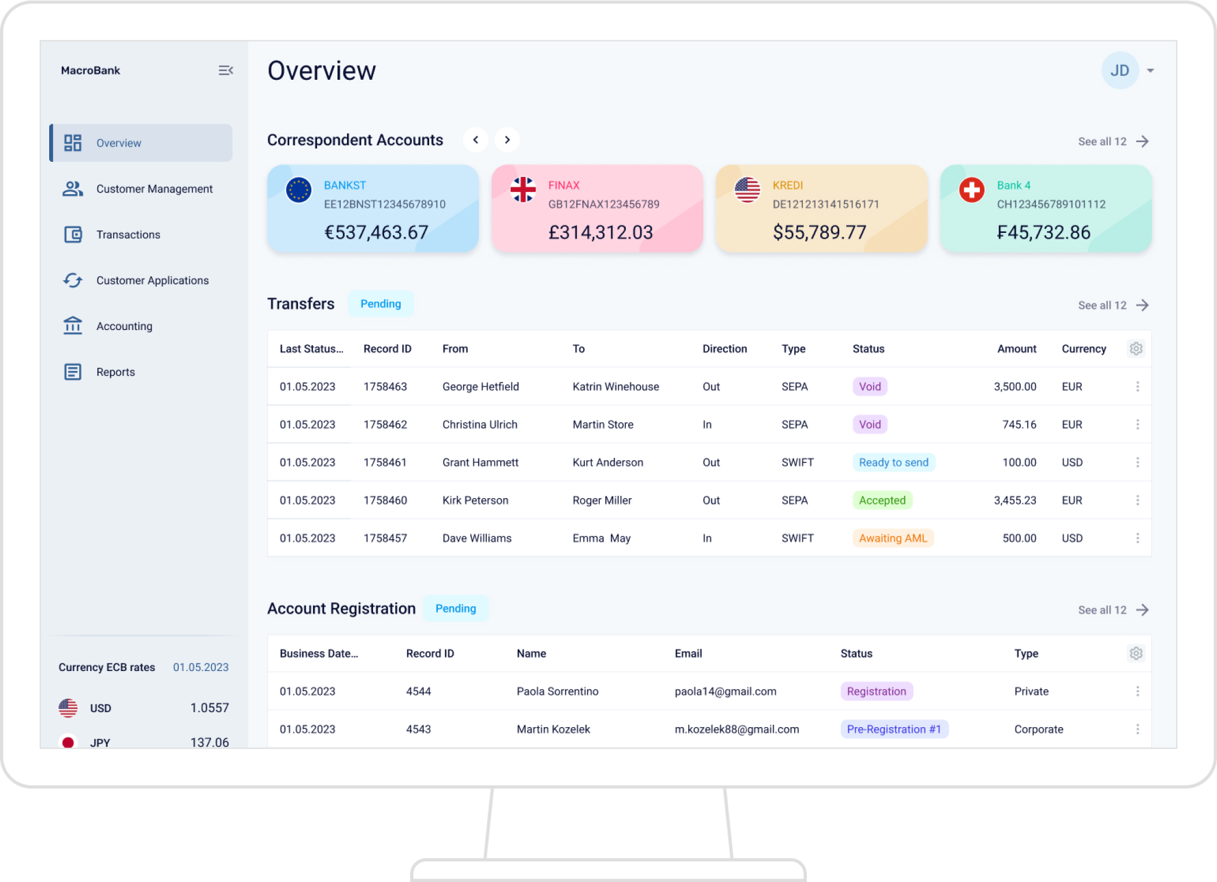Click the Customer Applications sync icon

72,280
